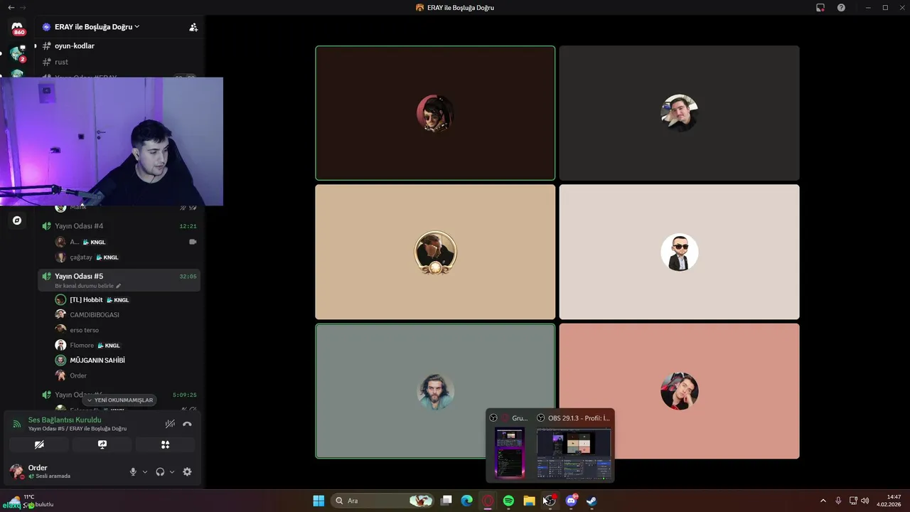Disconnect from voice with hang-up icon

[x=187, y=424]
